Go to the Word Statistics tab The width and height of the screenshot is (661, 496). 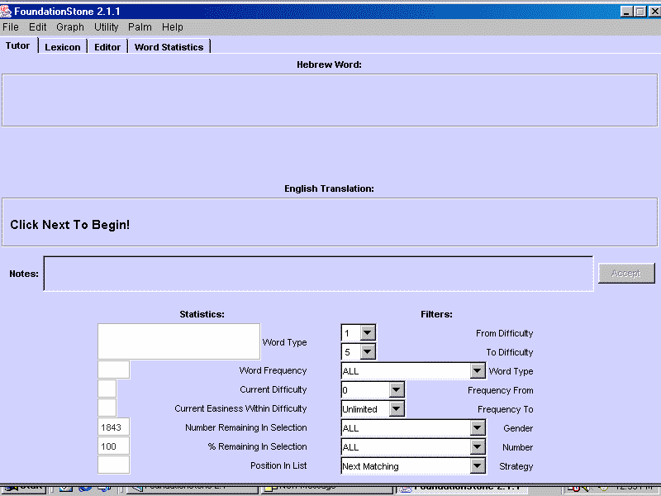(x=169, y=47)
